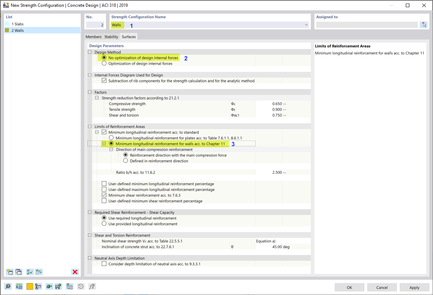Click the Apply button
This screenshot has height=295, width=433.
(414, 287)
